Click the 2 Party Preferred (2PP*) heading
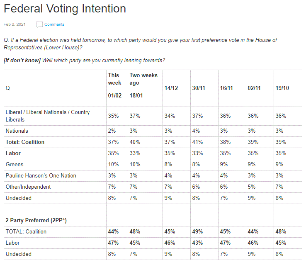The height and width of the screenshot is (265, 306). pos(36,221)
